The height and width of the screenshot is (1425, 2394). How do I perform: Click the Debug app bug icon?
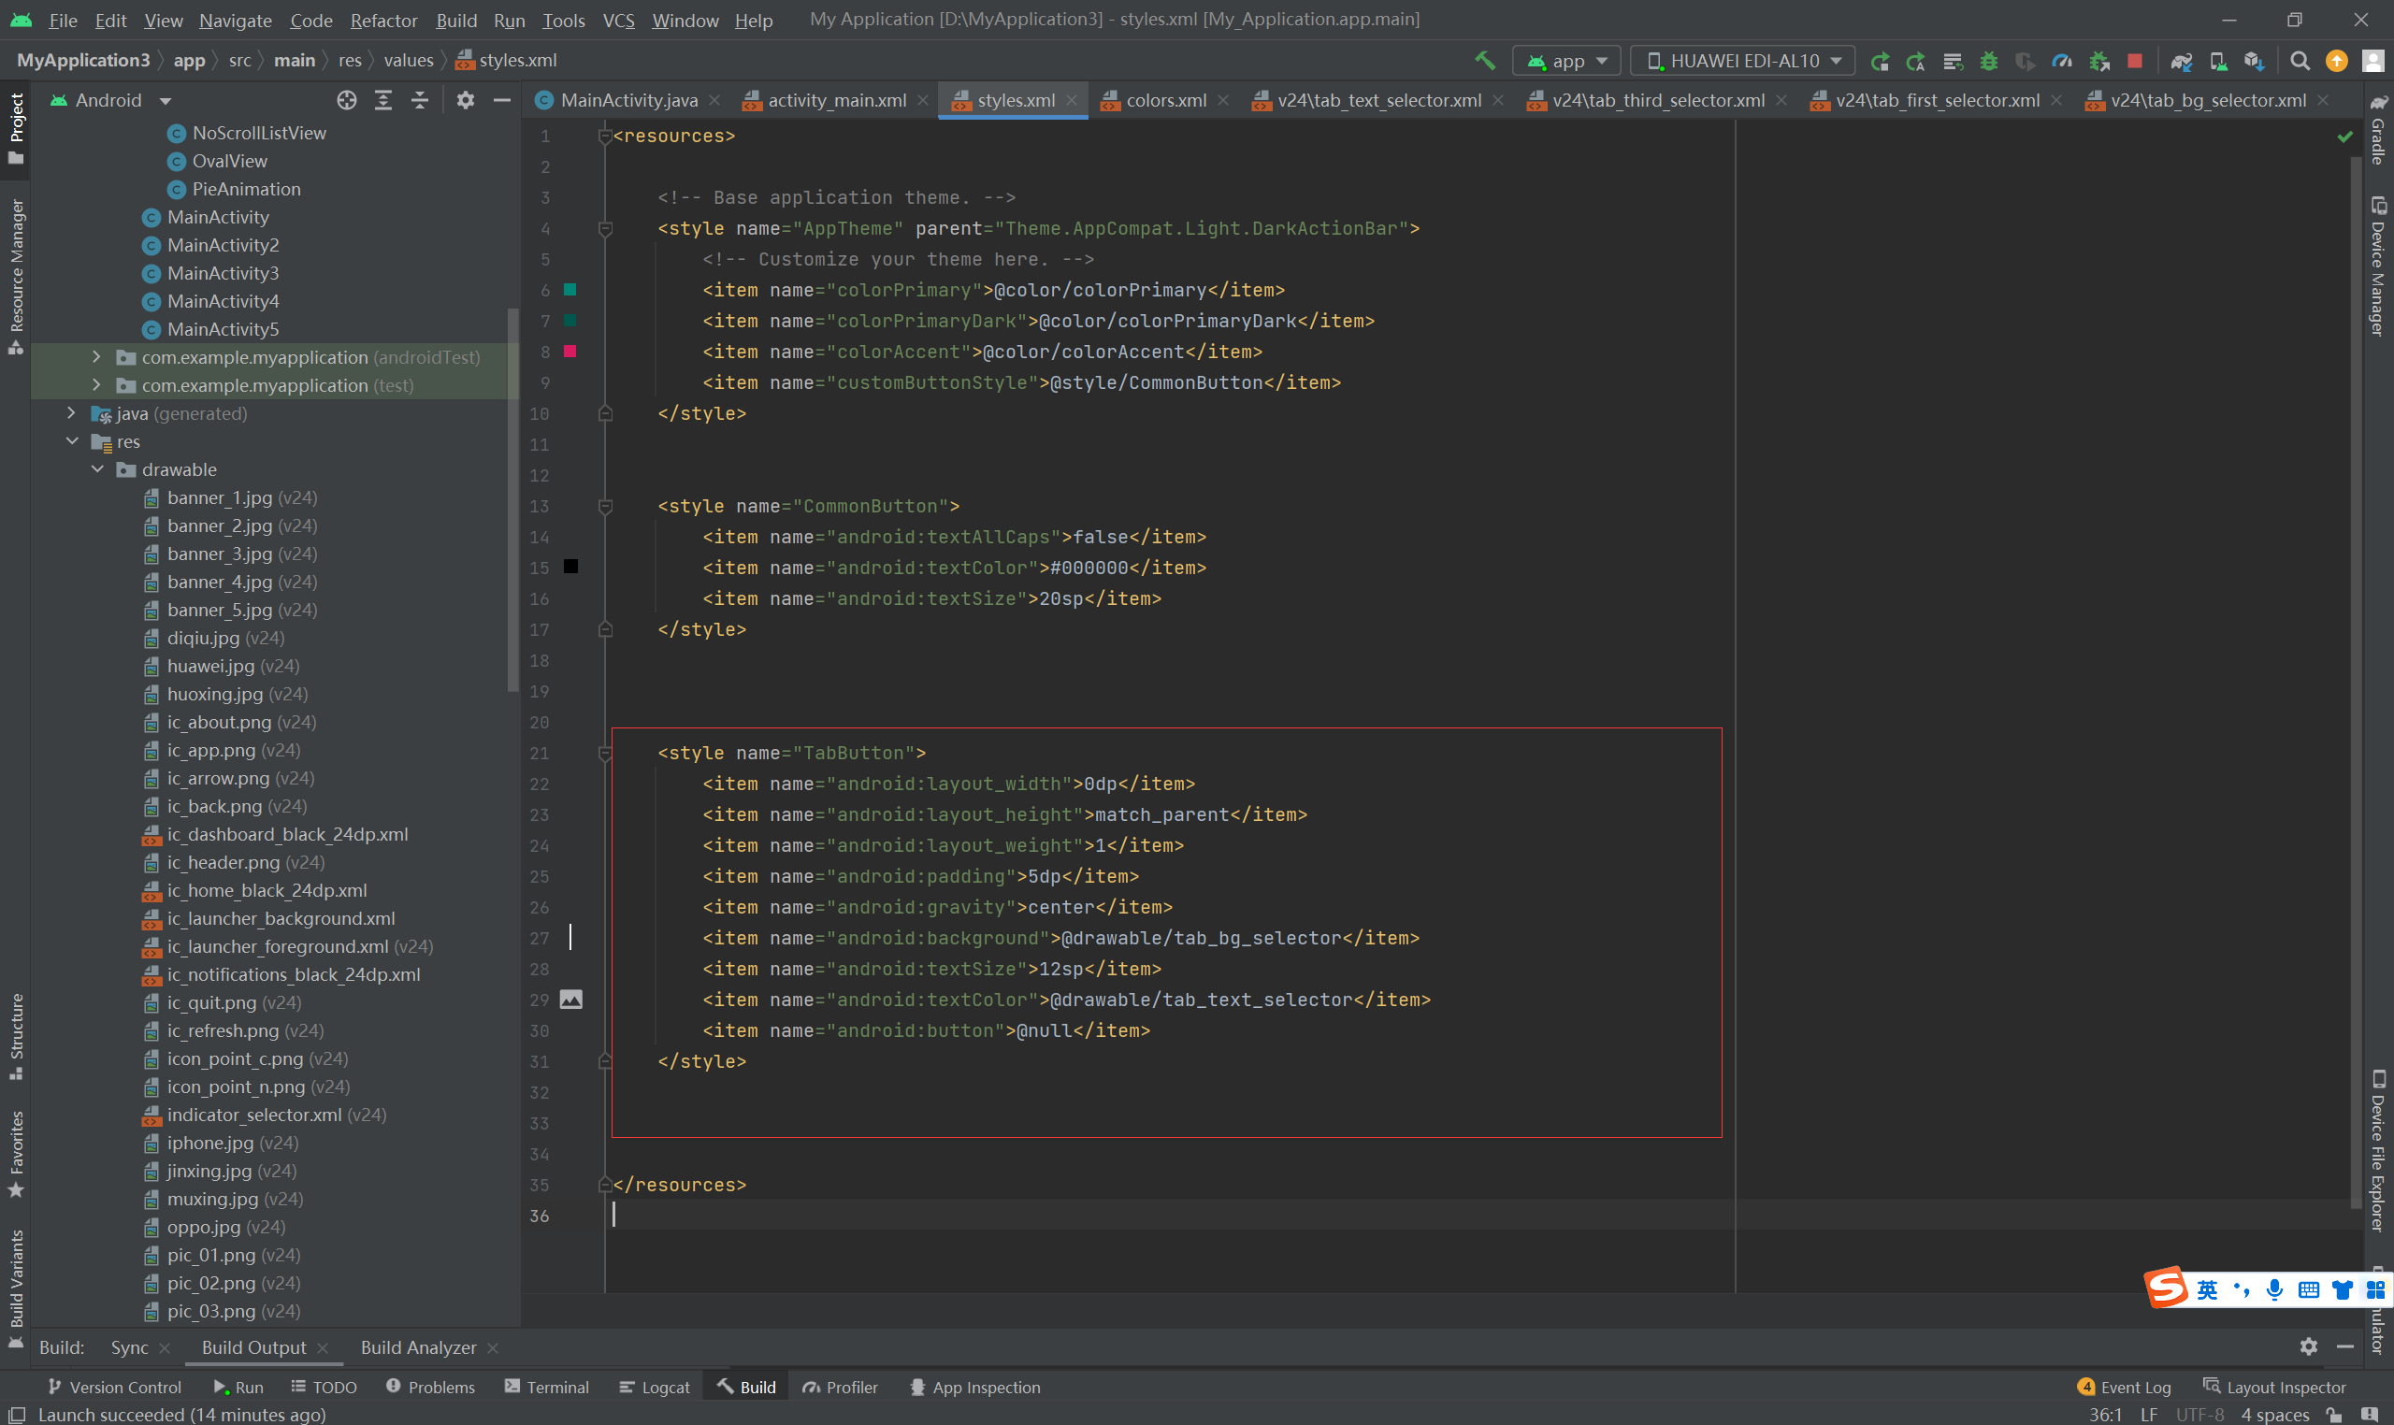(1989, 61)
